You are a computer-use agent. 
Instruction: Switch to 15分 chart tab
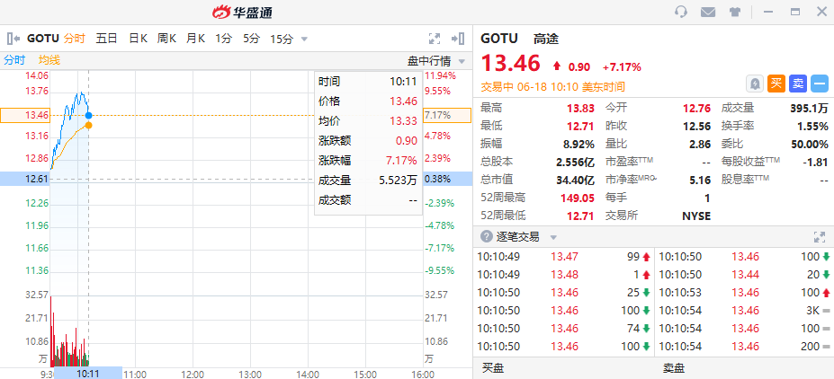(282, 39)
